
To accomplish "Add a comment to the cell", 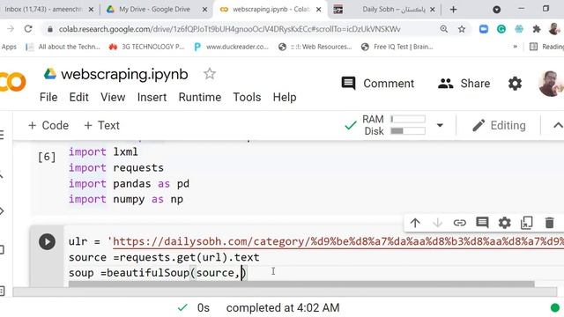I will tap(482, 223).
